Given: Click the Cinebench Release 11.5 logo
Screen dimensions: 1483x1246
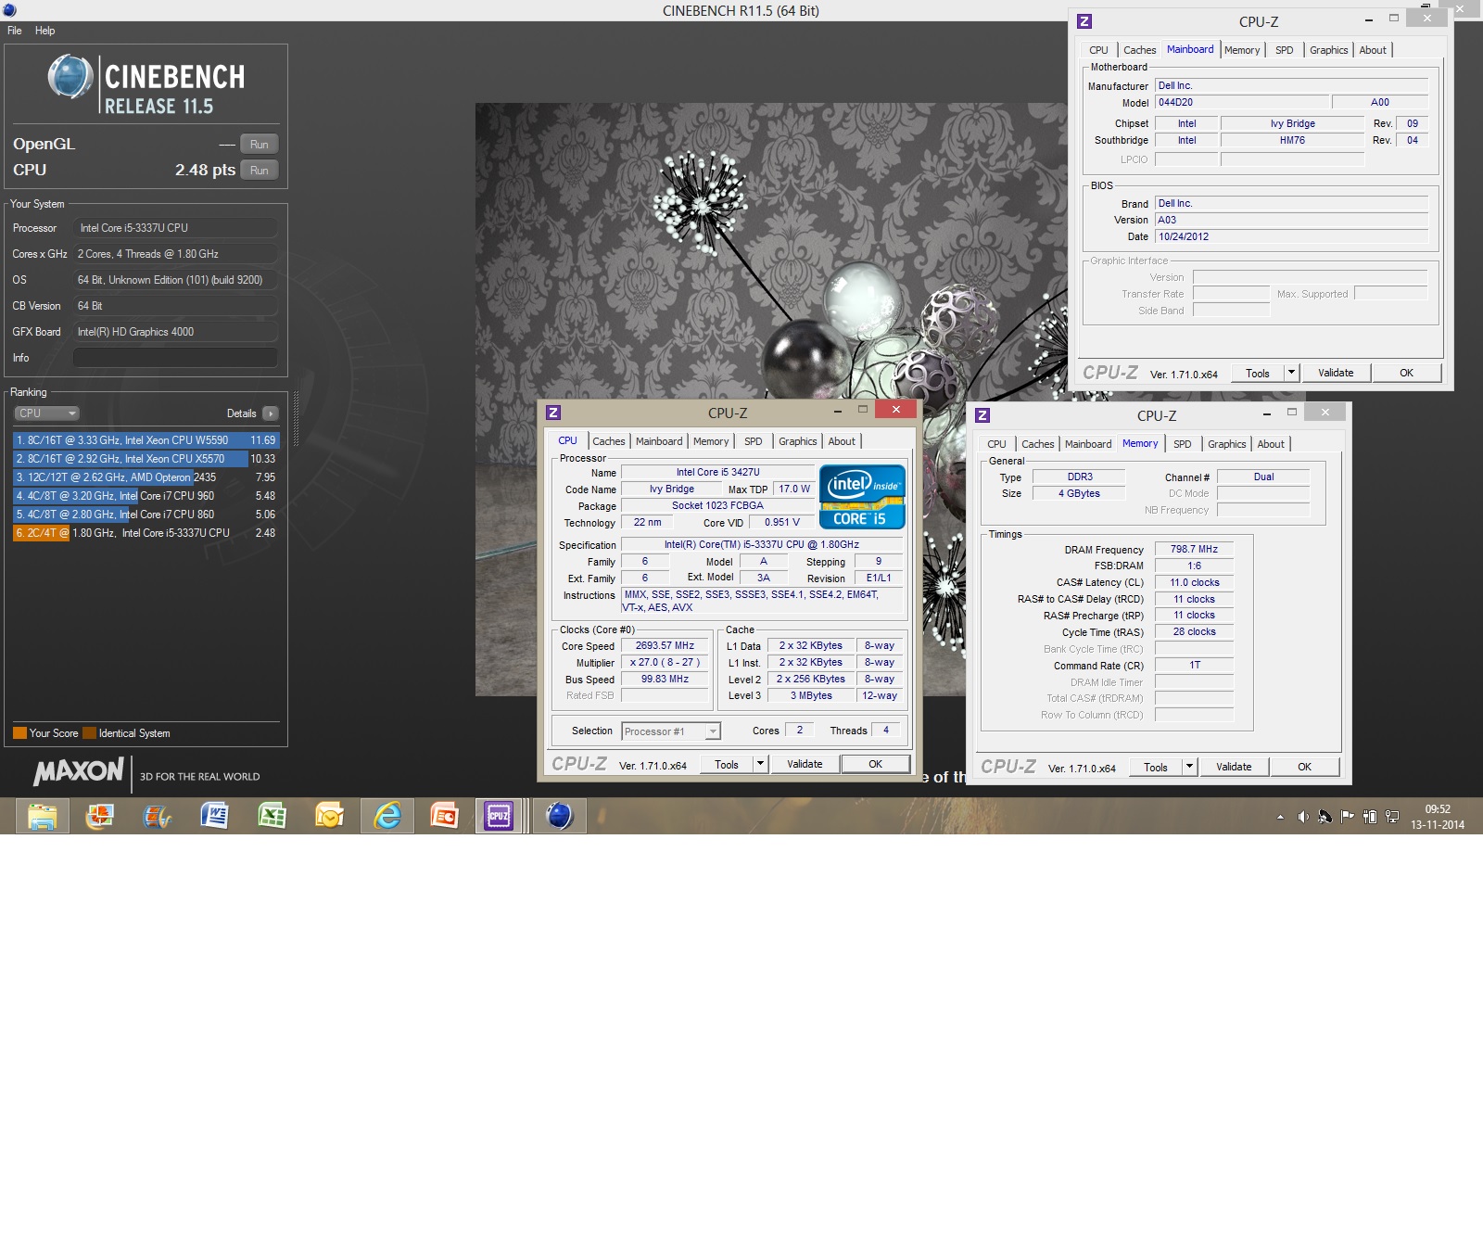Looking at the screenshot, I should click(x=146, y=84).
